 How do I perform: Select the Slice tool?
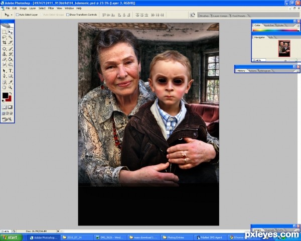(11, 43)
